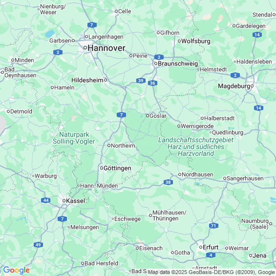Select the Erfurt city label
This screenshot has width=276, height=276.
211,247
